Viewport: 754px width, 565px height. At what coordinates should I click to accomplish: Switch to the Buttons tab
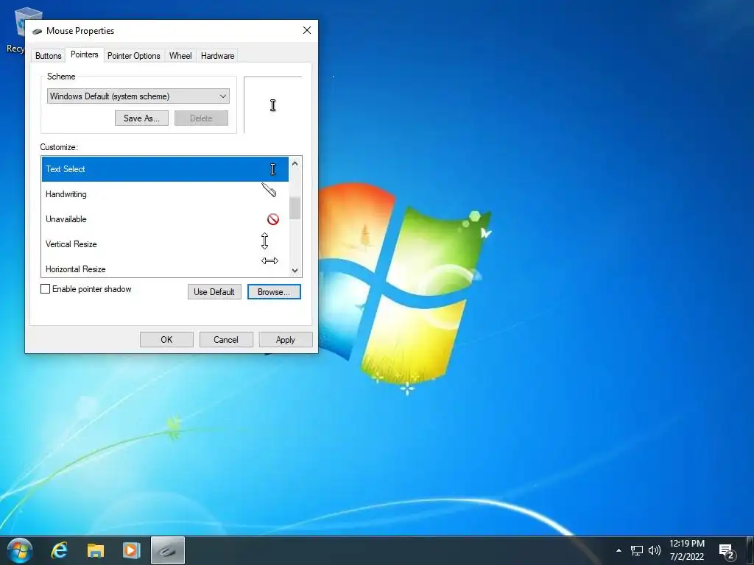tap(48, 56)
